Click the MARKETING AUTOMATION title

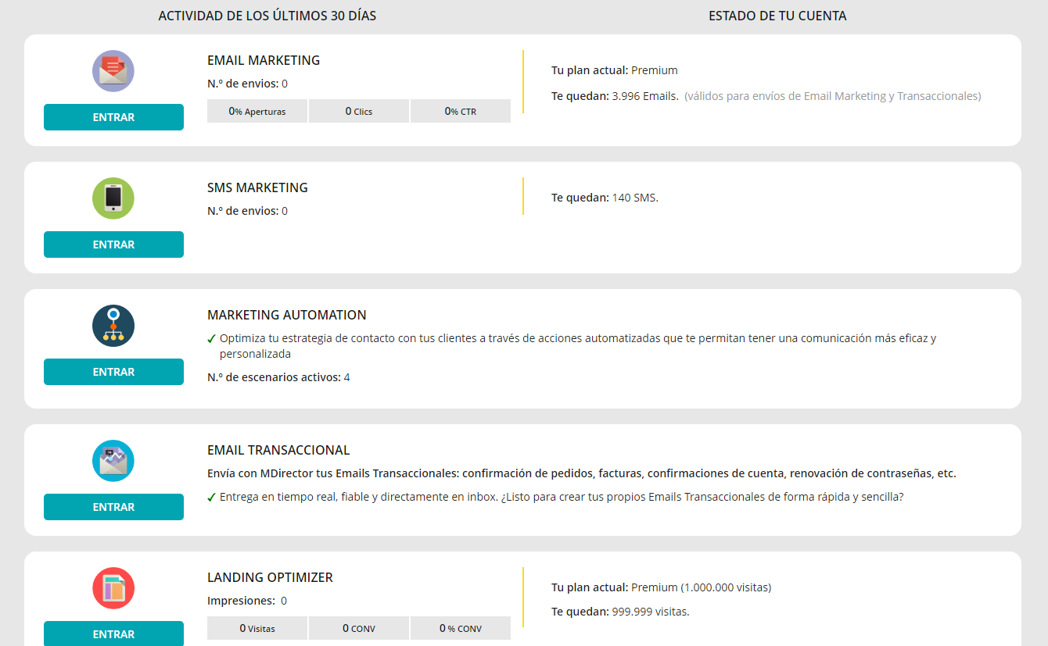pyautogui.click(x=286, y=315)
